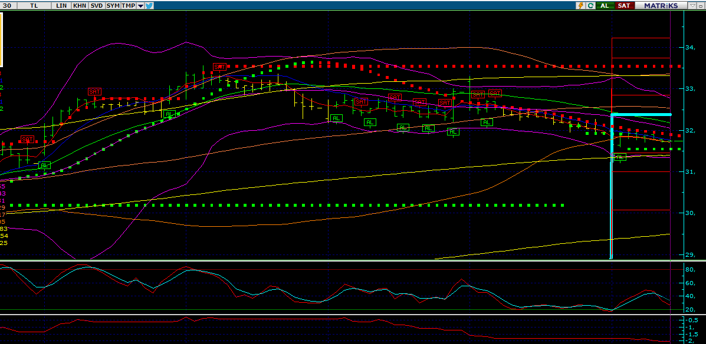Click the TMP template button
Screen dimensions: 706x344
tap(129, 5)
